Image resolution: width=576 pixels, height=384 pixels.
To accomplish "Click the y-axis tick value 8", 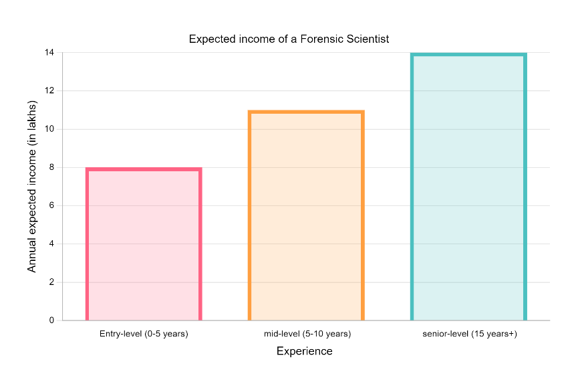I will coord(51,167).
